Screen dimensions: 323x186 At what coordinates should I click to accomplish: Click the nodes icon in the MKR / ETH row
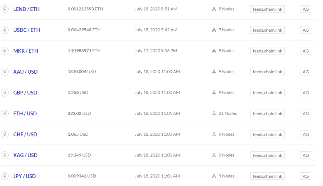click(214, 51)
